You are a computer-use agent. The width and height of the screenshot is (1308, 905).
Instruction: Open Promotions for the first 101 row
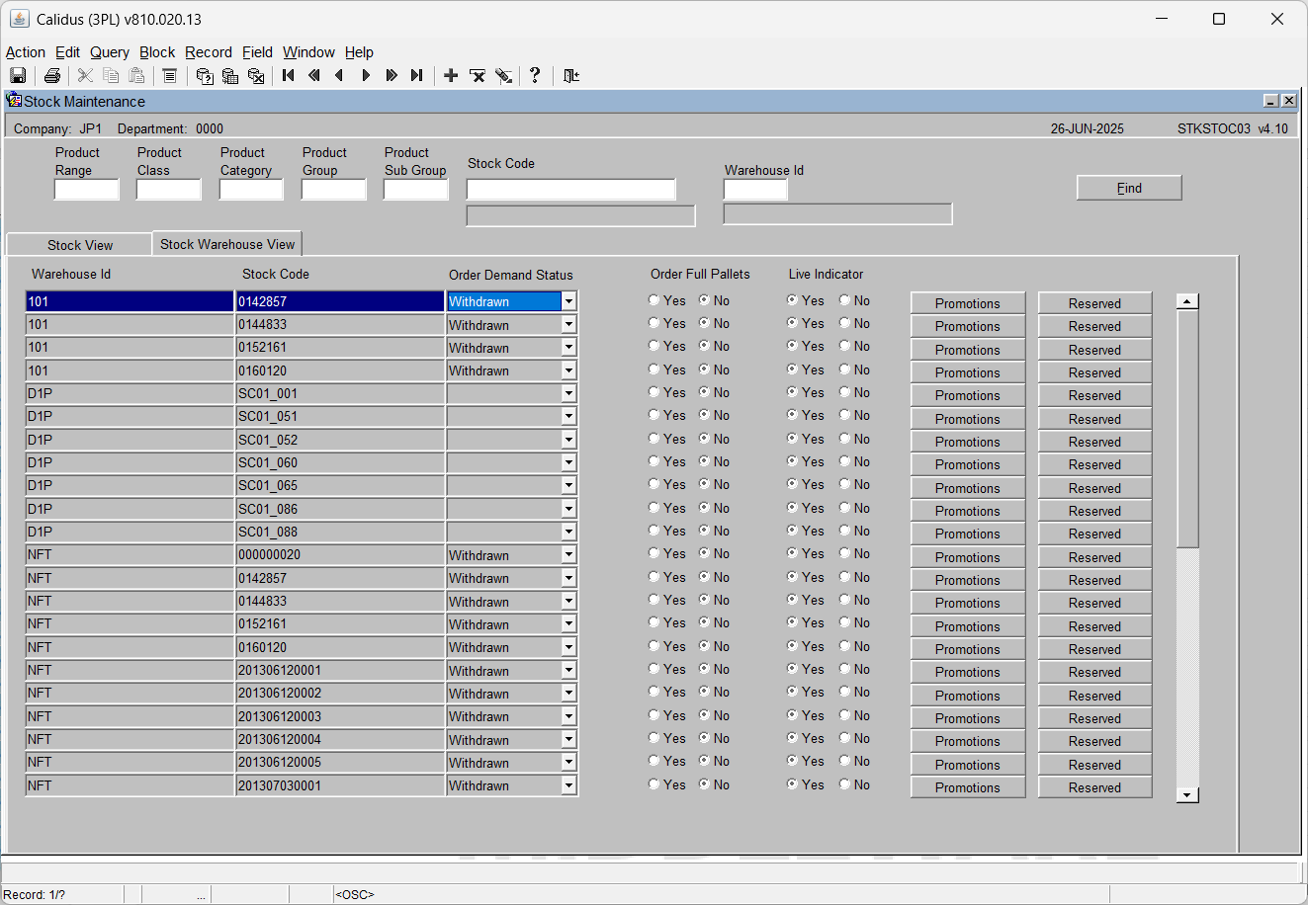click(x=968, y=303)
